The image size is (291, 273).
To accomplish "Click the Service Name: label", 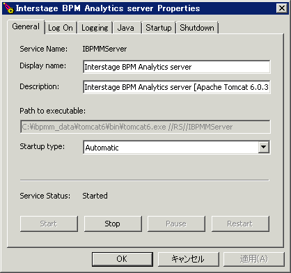I will pos(44,49).
